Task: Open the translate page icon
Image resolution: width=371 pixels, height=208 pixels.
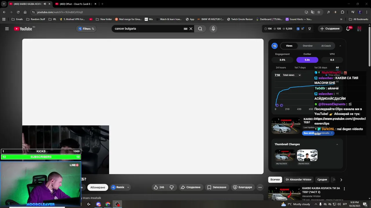Action: click(312, 12)
